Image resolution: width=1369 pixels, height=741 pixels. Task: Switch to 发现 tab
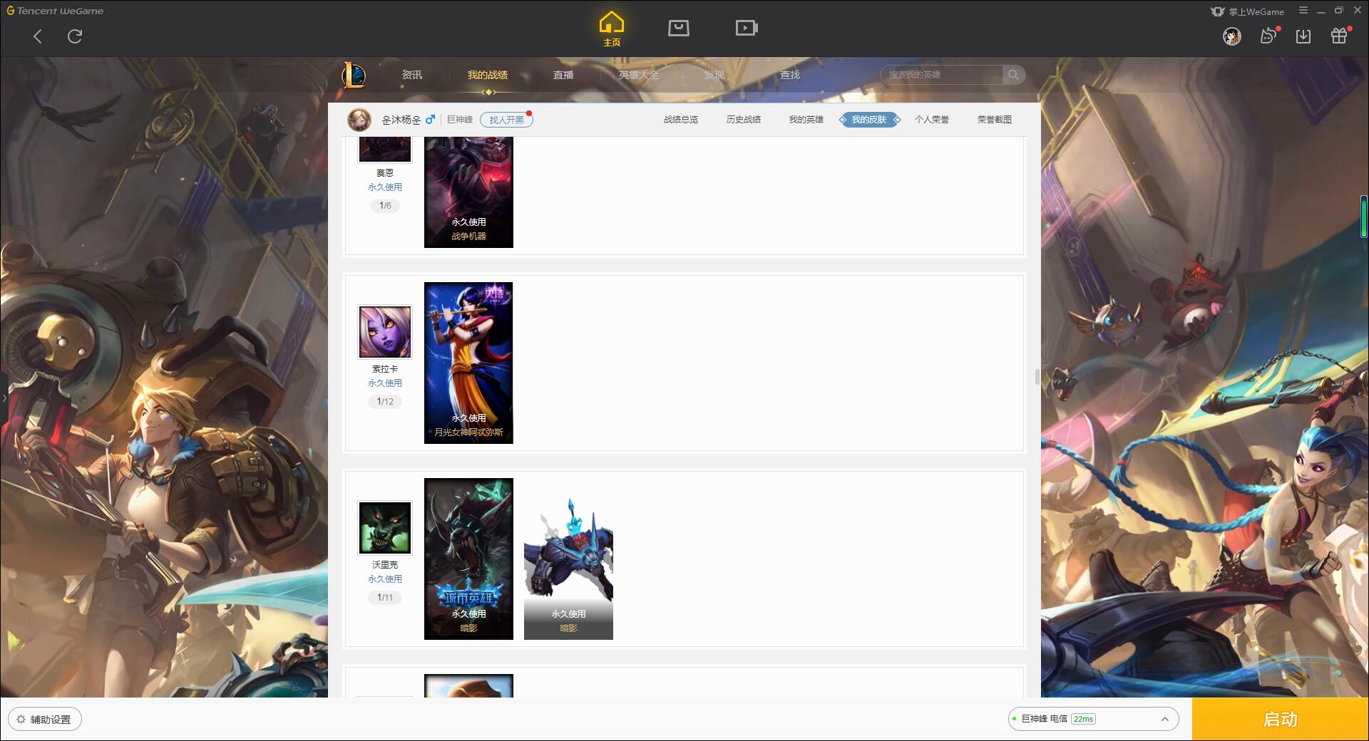point(714,75)
